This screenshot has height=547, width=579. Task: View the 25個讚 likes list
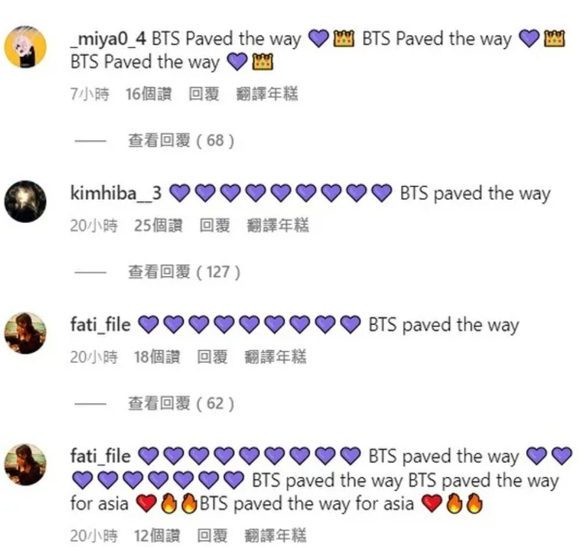click(158, 225)
